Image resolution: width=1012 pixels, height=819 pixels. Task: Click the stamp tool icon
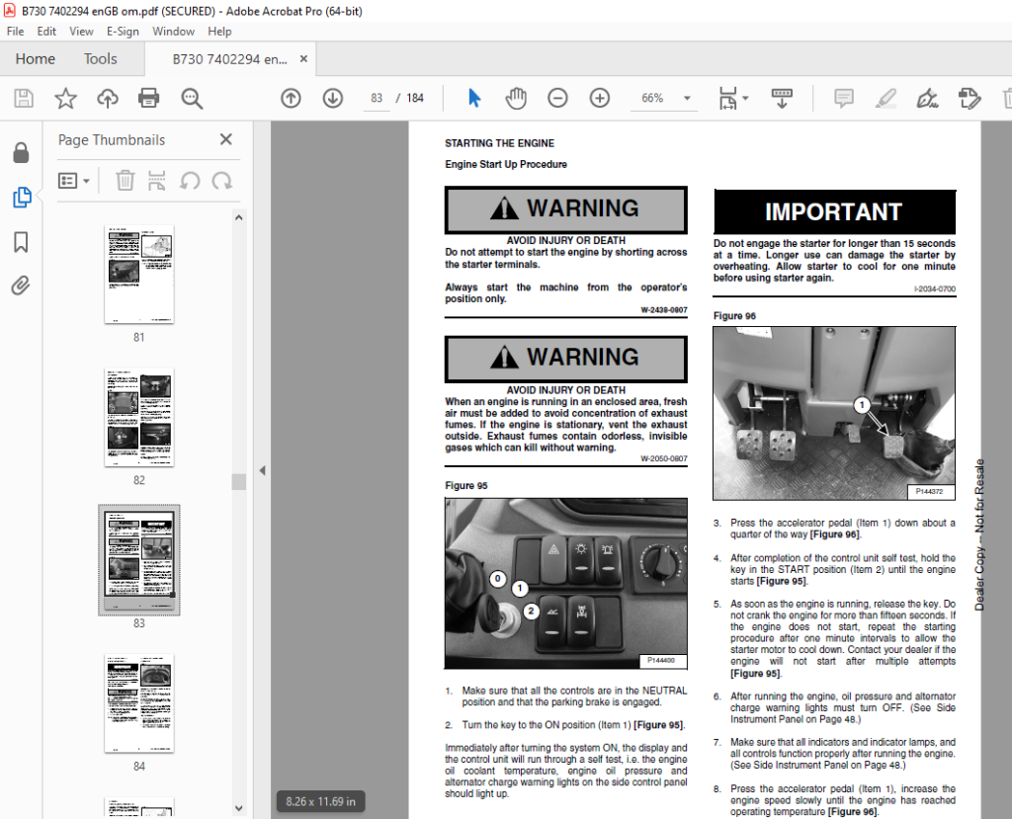click(970, 98)
